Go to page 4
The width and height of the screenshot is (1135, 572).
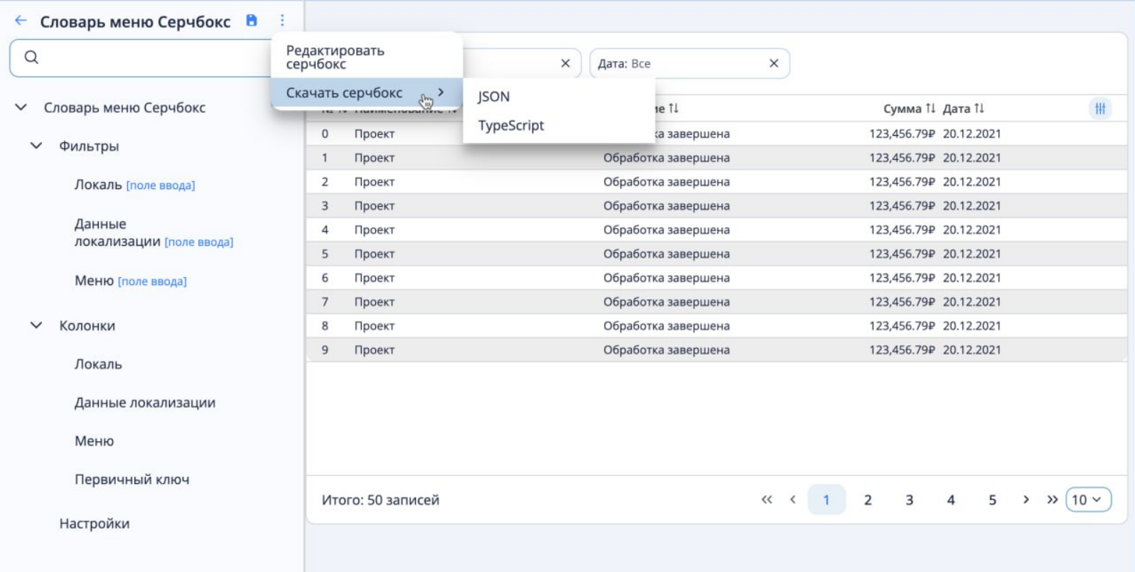coord(951,500)
